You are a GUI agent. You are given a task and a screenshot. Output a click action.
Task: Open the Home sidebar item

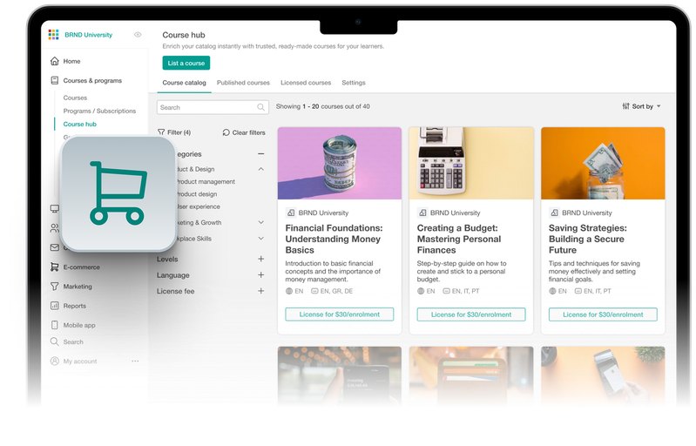(x=65, y=61)
